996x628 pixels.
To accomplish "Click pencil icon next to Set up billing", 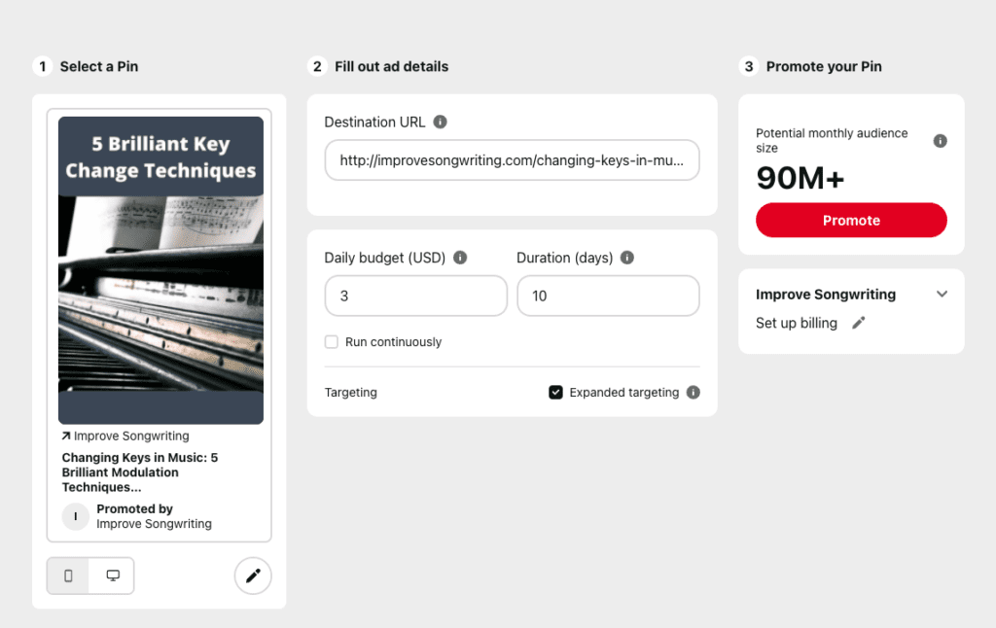I will pyautogui.click(x=858, y=324).
